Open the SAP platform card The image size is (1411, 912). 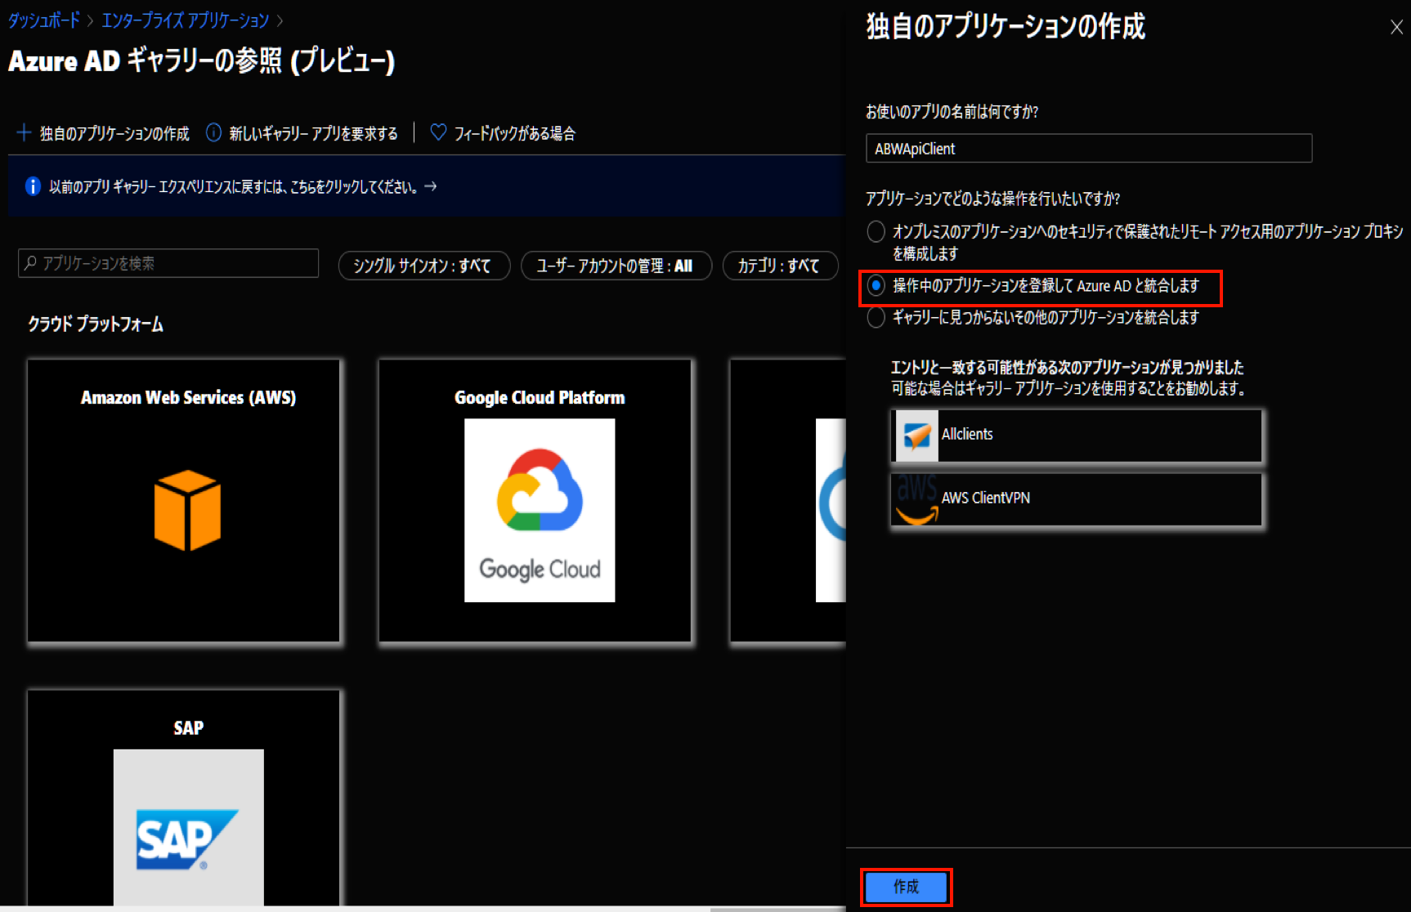[183, 798]
